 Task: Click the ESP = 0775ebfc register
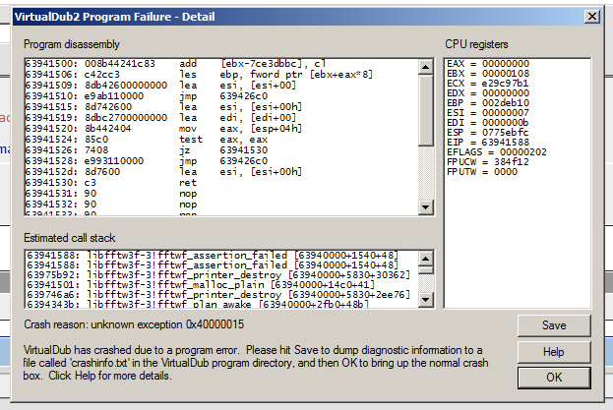[x=488, y=133]
